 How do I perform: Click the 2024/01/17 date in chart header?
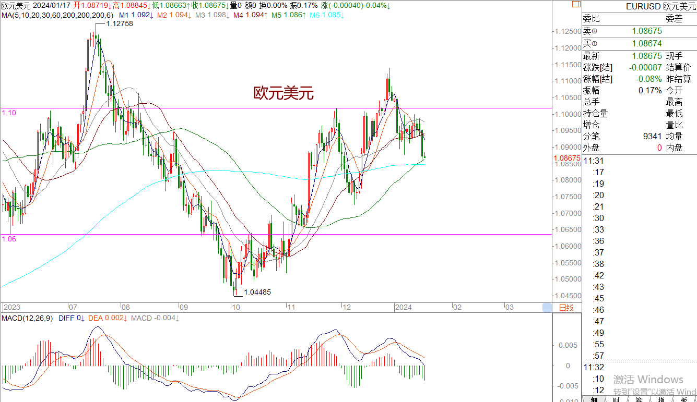point(53,5)
